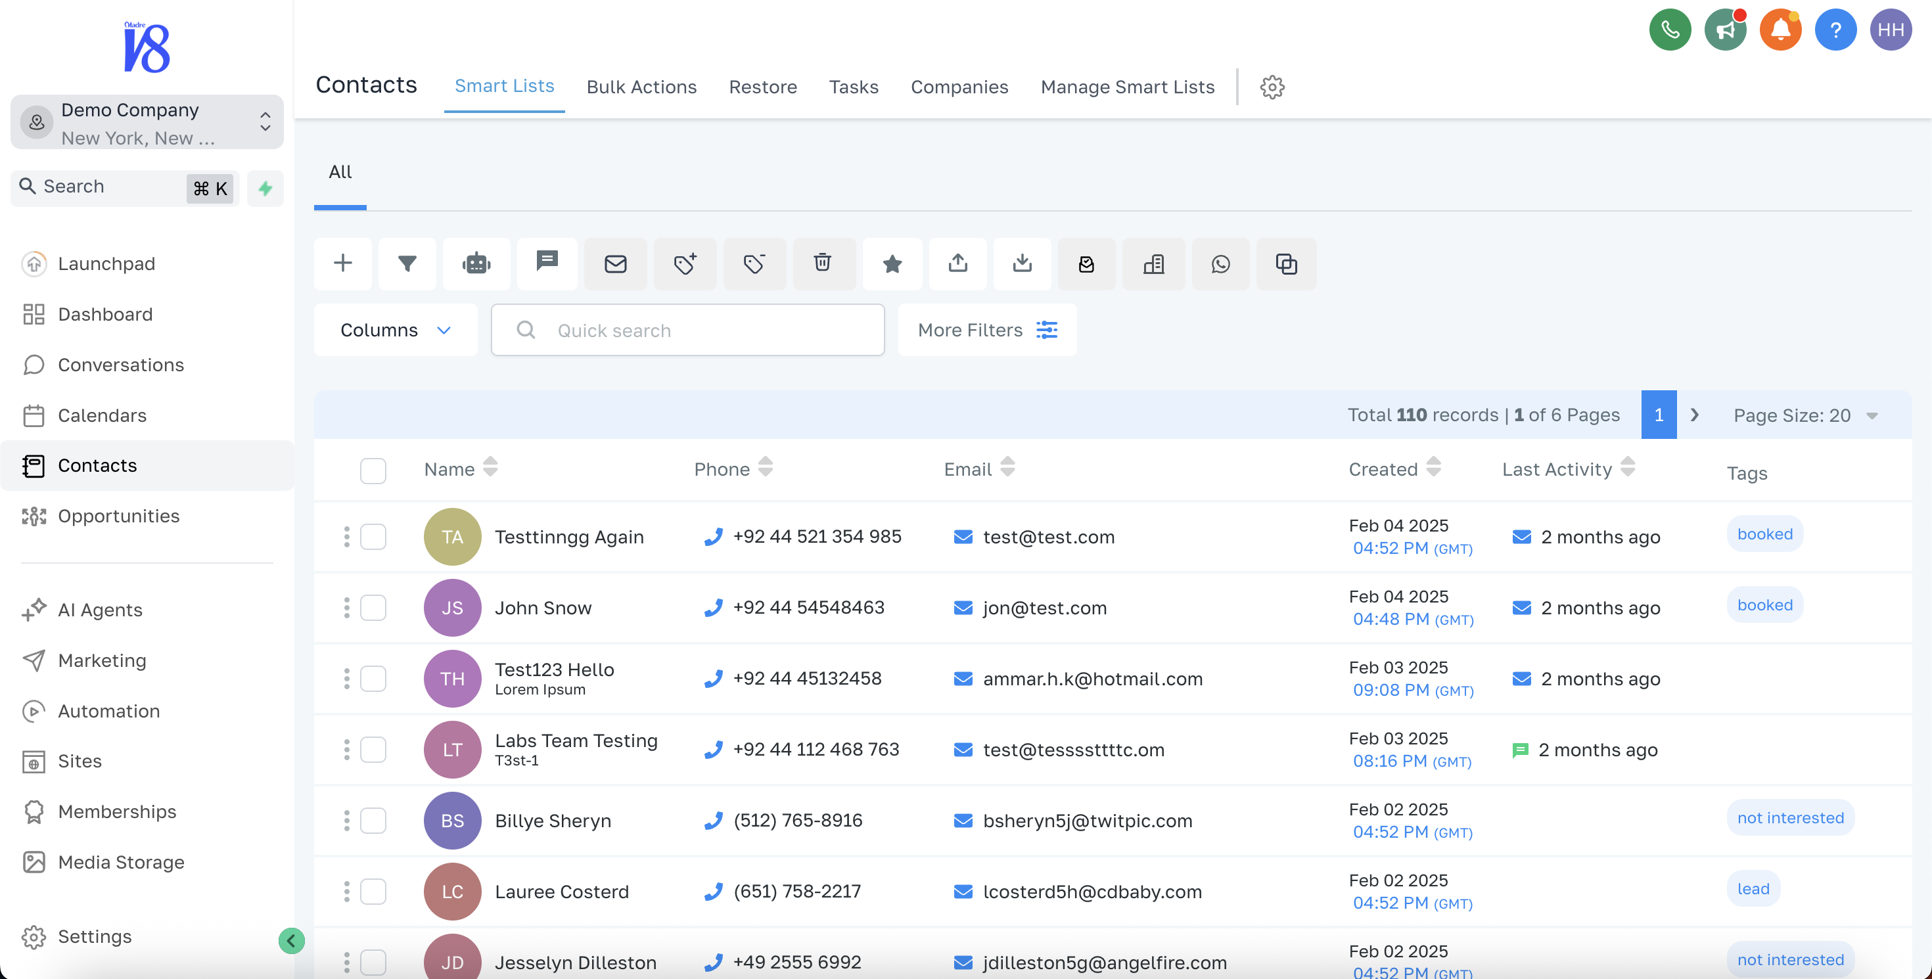Image resolution: width=1932 pixels, height=979 pixels.
Task: Click the add contact plus icon
Action: click(x=343, y=263)
